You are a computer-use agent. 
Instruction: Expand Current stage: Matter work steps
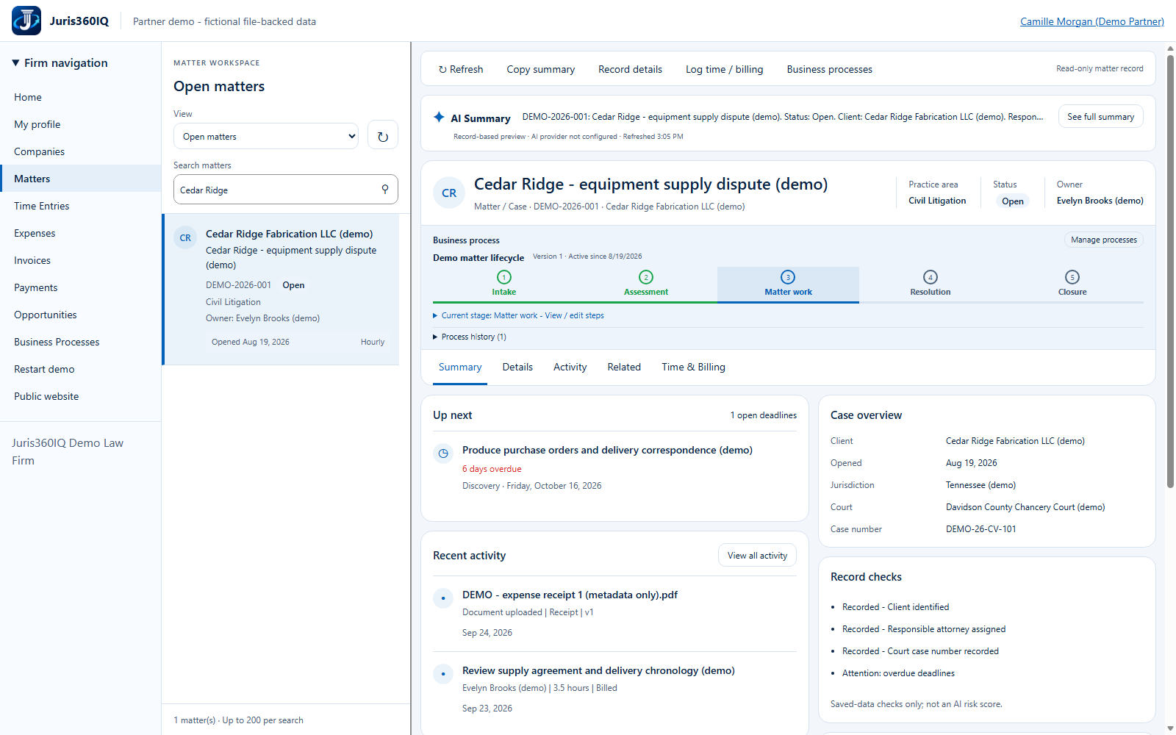click(x=519, y=315)
